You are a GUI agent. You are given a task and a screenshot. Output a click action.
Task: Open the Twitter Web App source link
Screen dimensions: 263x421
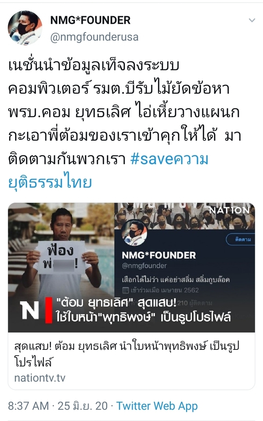coord(157,406)
